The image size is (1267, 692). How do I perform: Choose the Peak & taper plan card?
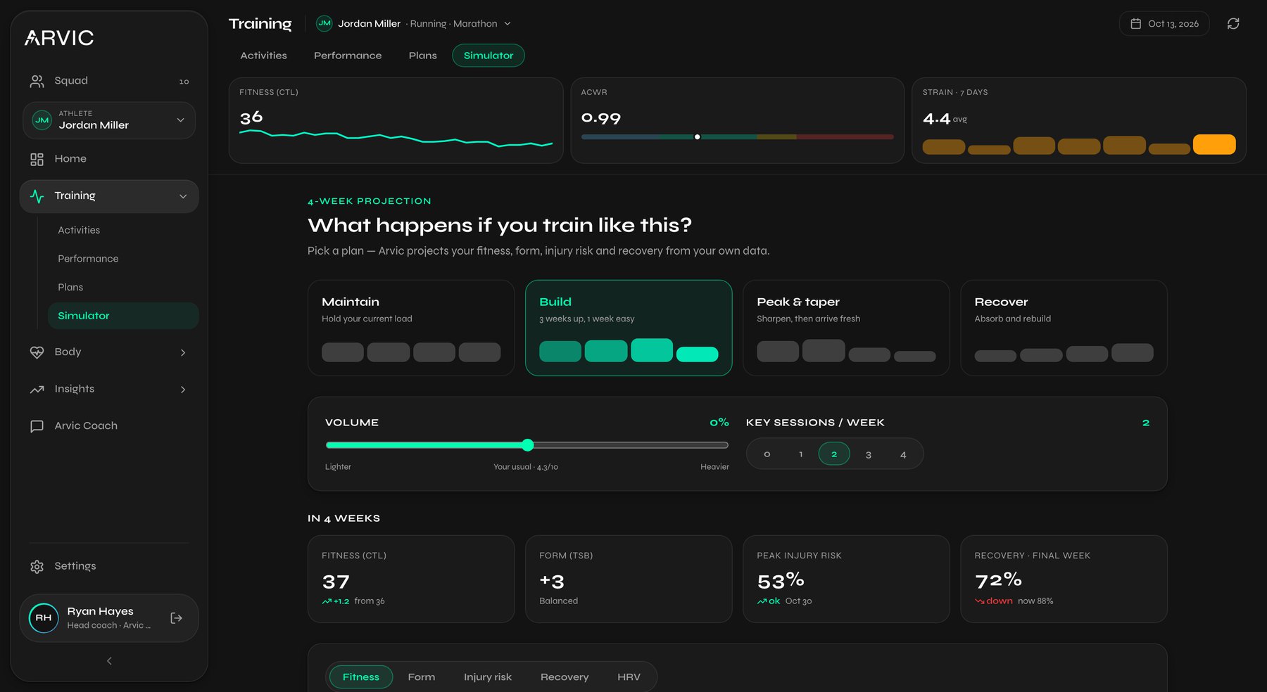[x=846, y=328]
